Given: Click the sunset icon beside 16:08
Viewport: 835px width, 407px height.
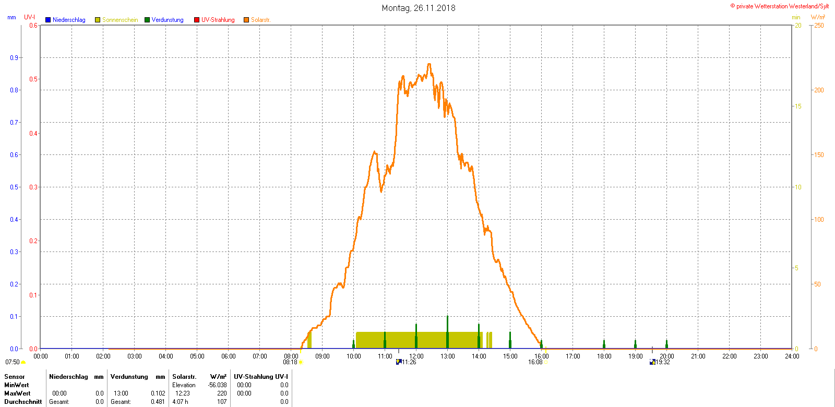Looking at the screenshot, I should tap(546, 362).
